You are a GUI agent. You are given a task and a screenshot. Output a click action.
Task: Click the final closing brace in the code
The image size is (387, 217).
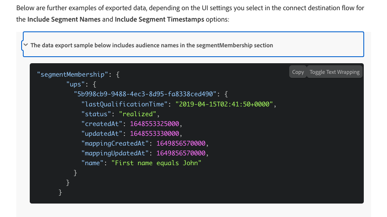[x=61, y=192]
